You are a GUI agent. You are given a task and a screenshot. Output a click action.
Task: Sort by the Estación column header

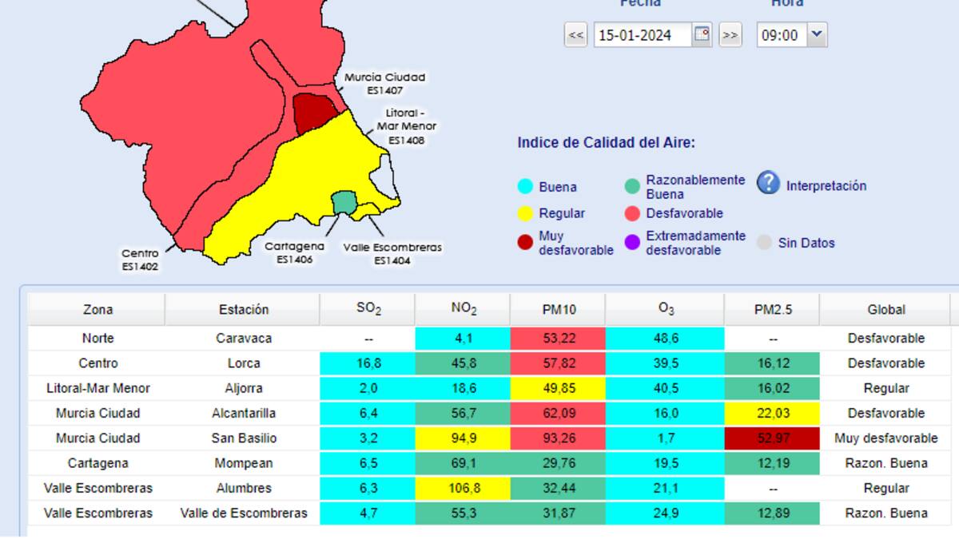[x=244, y=310]
